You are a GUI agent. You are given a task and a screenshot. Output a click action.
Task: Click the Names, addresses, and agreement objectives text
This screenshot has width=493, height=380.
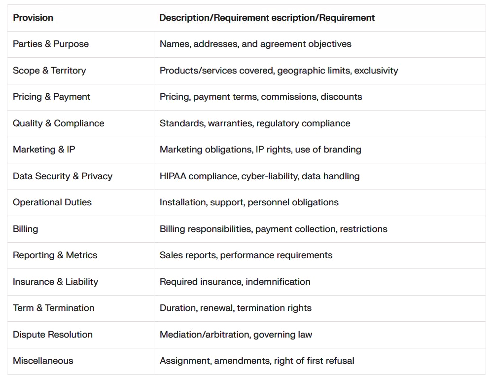[x=255, y=44]
